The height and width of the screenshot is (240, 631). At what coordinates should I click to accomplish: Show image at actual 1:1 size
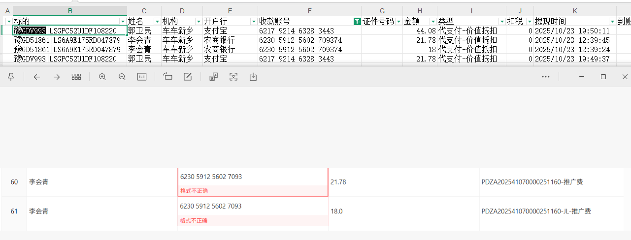point(142,77)
